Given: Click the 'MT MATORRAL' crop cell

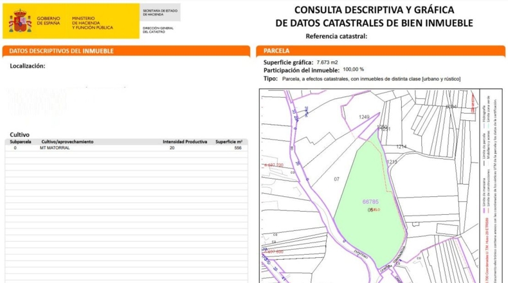Looking at the screenshot, I should [x=55, y=148].
